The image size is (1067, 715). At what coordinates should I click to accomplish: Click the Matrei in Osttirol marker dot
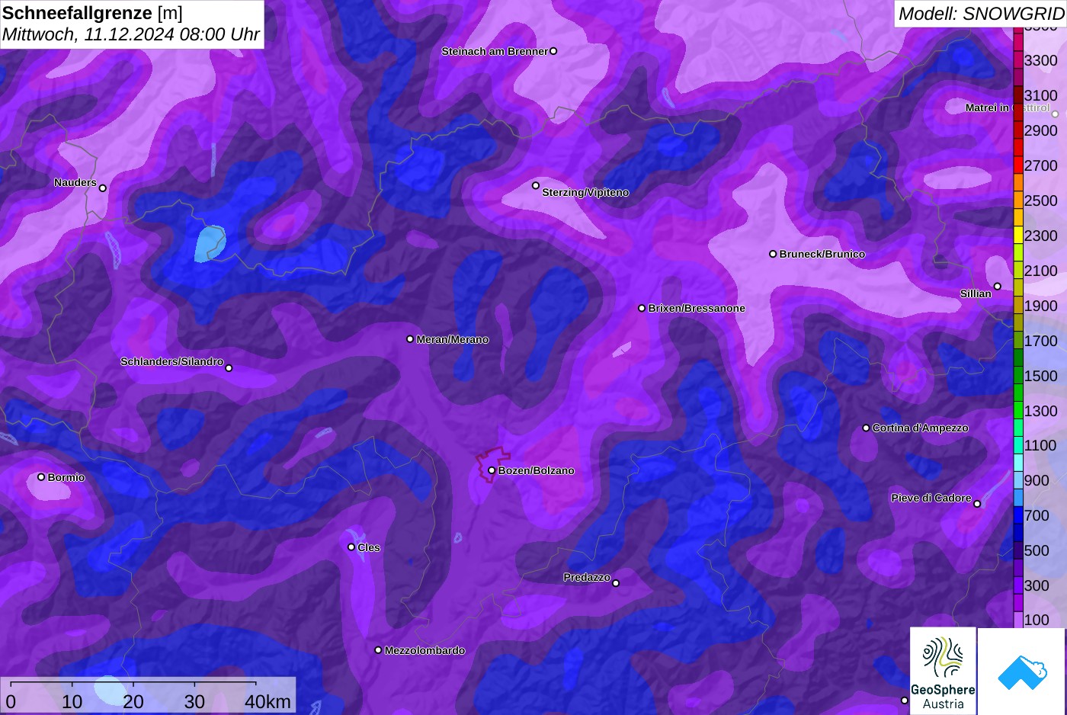[x=1056, y=114]
